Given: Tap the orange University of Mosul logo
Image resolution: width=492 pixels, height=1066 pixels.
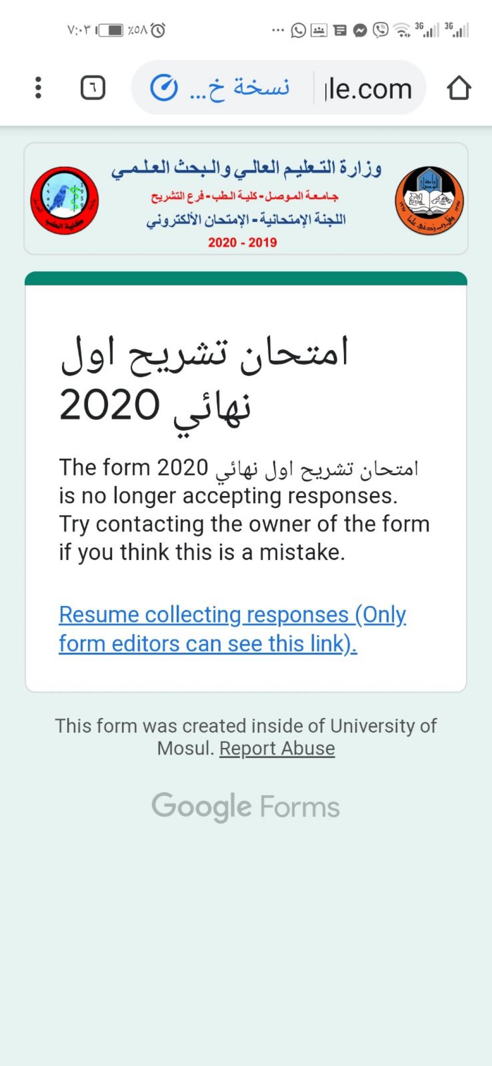Looking at the screenshot, I should [429, 200].
